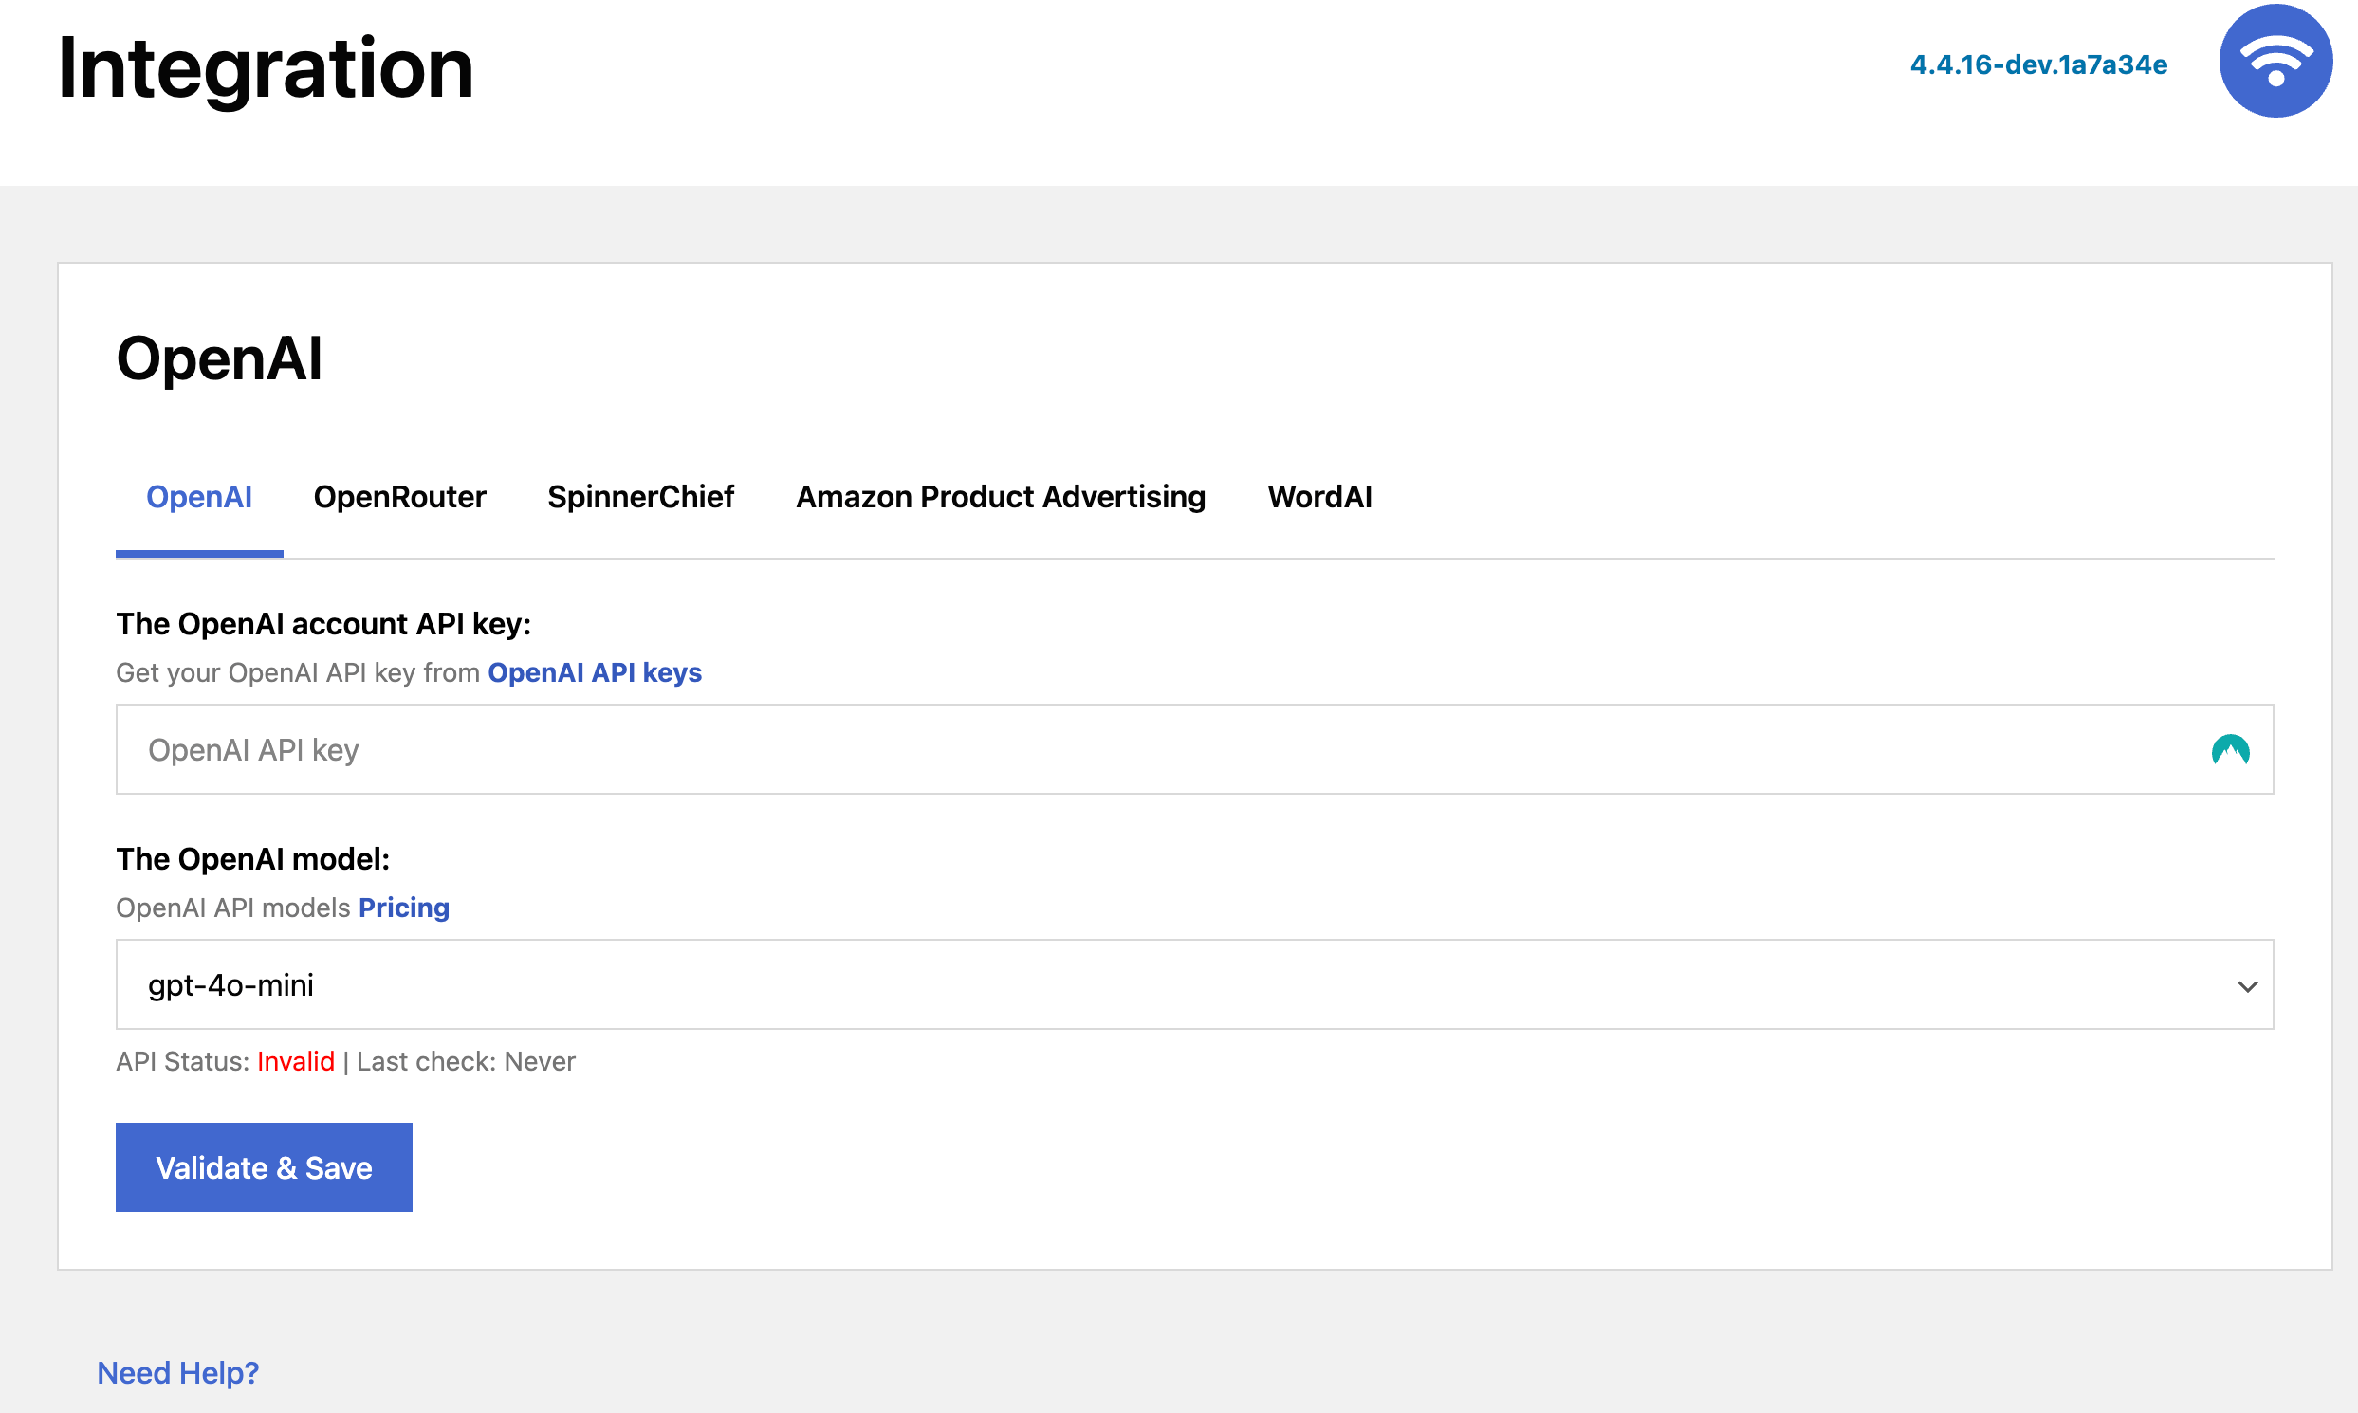Switch to the SpinnerChief tab
The height and width of the screenshot is (1413, 2358).
pos(640,497)
